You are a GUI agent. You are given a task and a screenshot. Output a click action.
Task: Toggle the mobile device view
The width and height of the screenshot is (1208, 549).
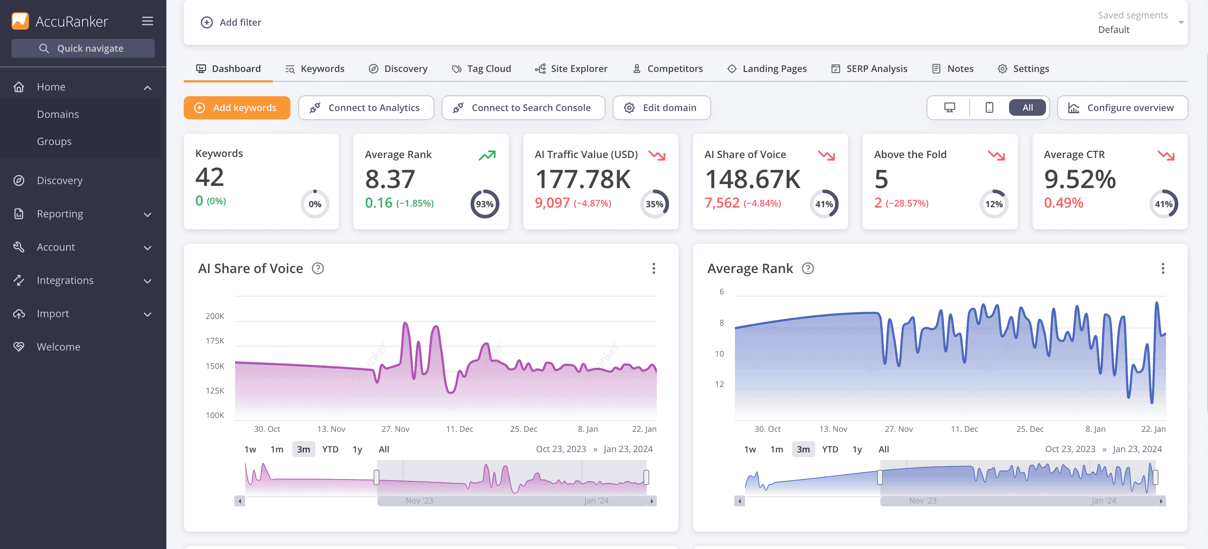988,106
